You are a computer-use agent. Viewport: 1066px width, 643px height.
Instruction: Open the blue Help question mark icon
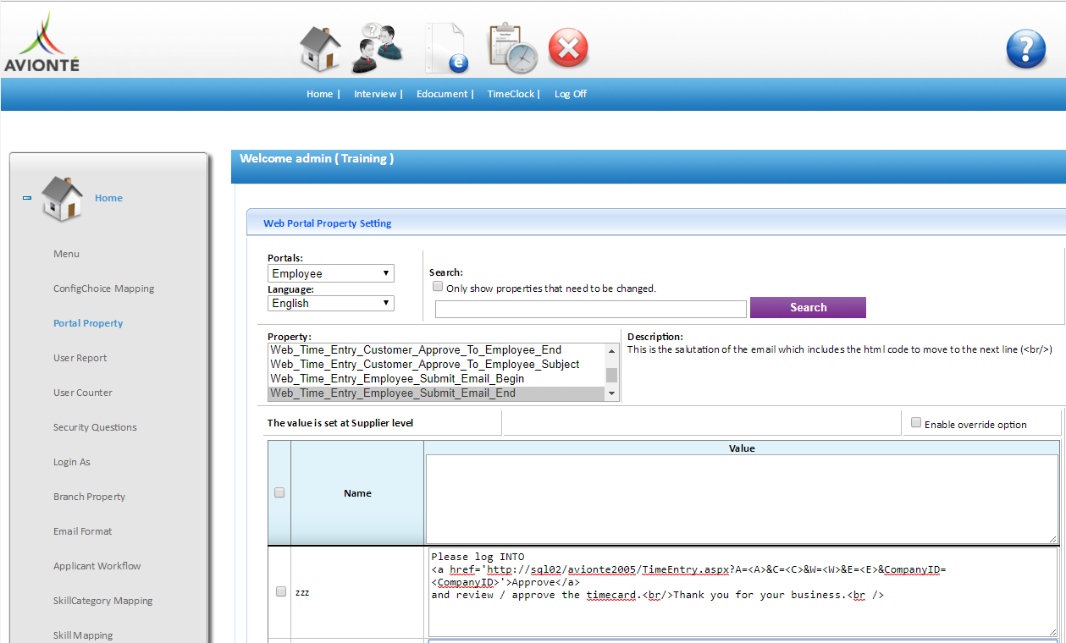pos(1025,49)
